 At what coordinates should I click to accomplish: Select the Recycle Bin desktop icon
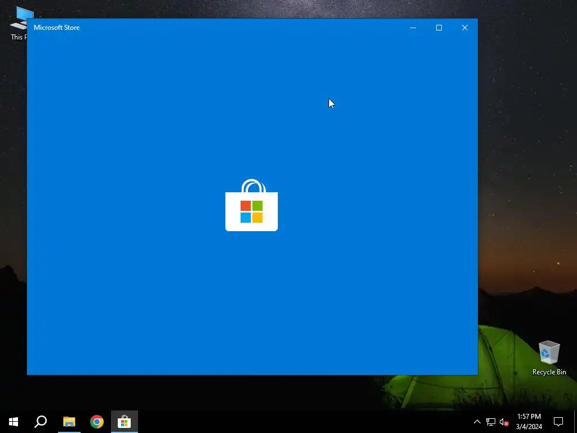coord(549,358)
